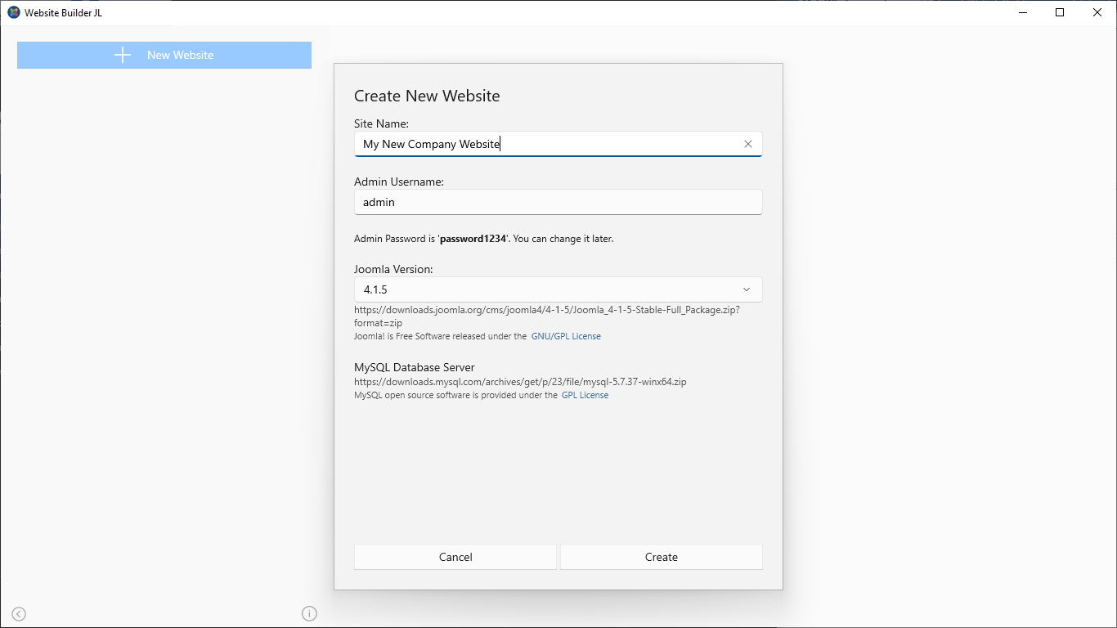Focus the Site Name text field
The width and height of the screenshot is (1117, 628).
point(548,144)
